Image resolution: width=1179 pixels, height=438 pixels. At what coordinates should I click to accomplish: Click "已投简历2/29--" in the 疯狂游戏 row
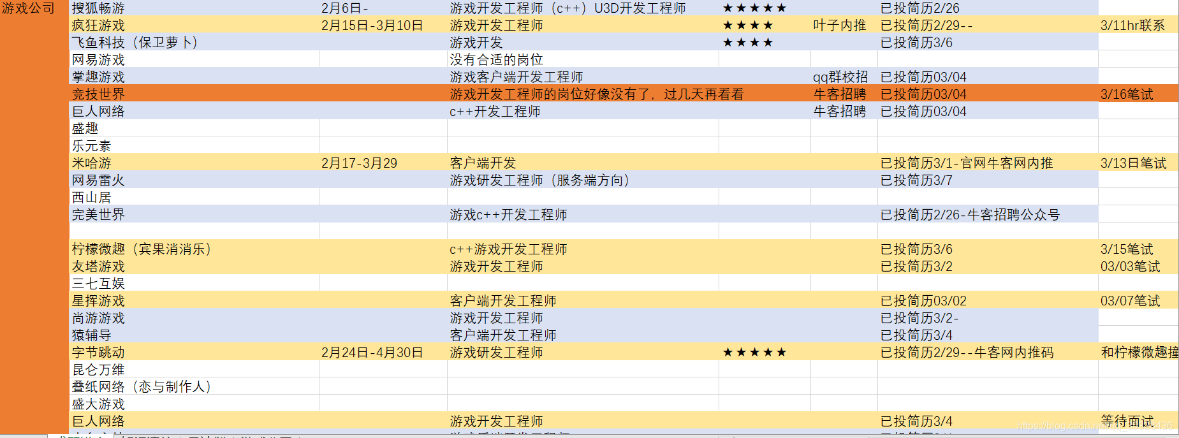point(988,25)
